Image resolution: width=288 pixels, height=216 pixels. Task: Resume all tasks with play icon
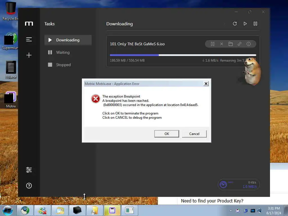(x=245, y=24)
